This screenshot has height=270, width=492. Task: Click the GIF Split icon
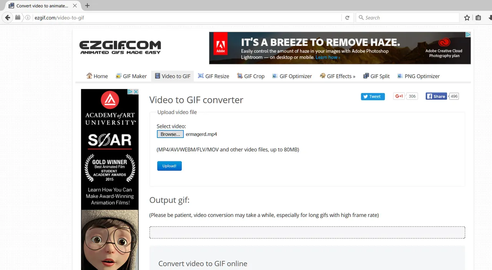(366, 76)
